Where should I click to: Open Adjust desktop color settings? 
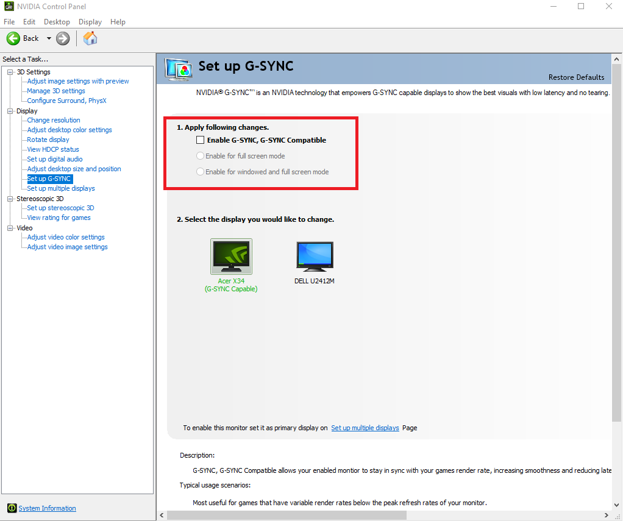[x=69, y=130]
